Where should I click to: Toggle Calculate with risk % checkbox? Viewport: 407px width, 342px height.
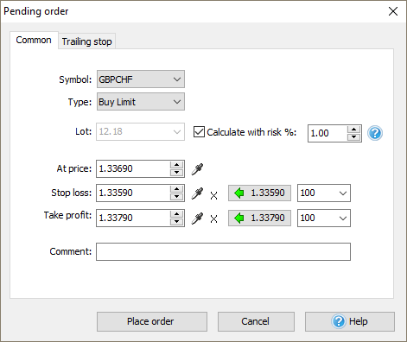[199, 132]
